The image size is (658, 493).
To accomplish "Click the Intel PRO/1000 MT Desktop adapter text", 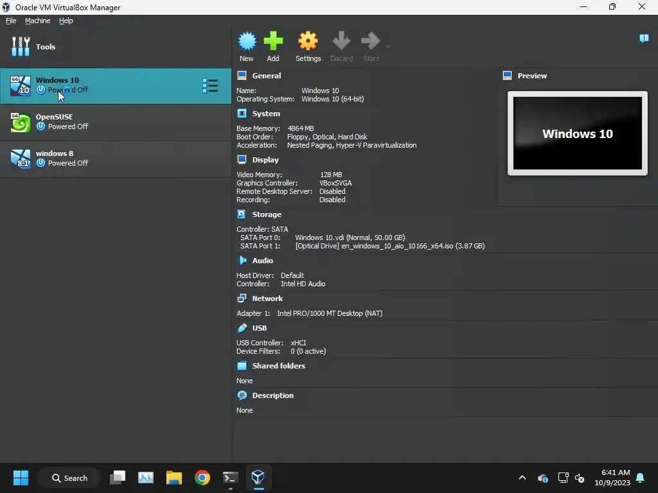I will pyautogui.click(x=330, y=313).
